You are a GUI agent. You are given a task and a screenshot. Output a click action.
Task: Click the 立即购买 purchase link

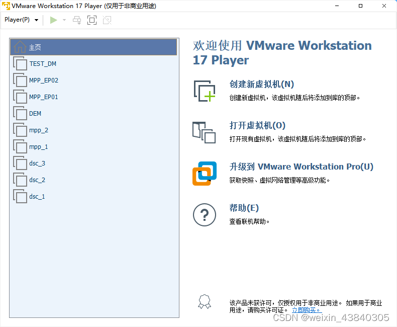307,310
